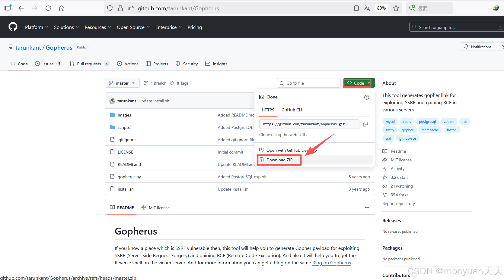Open the 3.2k stars link
This screenshot has width=504, height=280.
[396, 177]
